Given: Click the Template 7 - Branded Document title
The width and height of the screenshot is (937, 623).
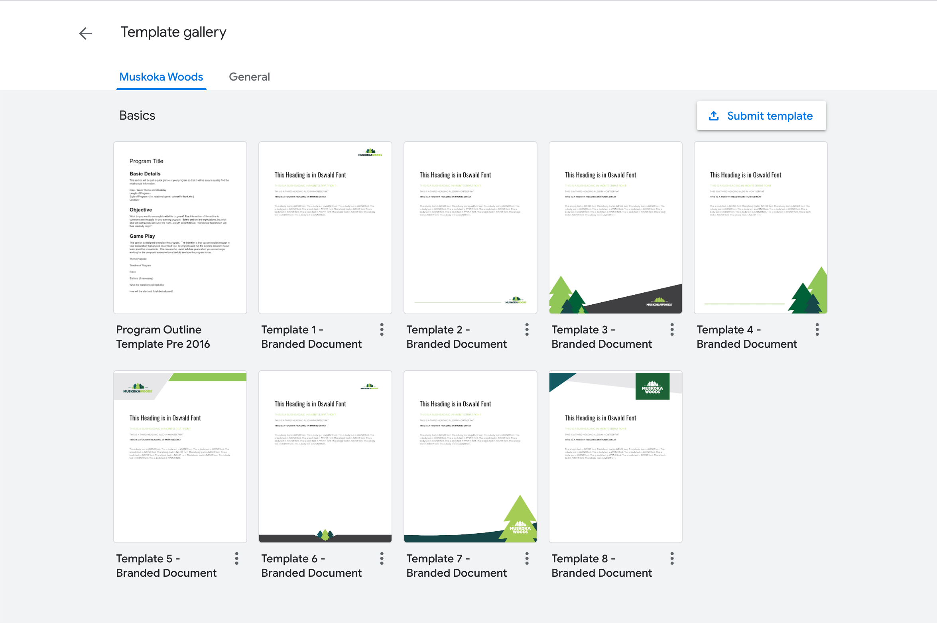Looking at the screenshot, I should (x=456, y=566).
